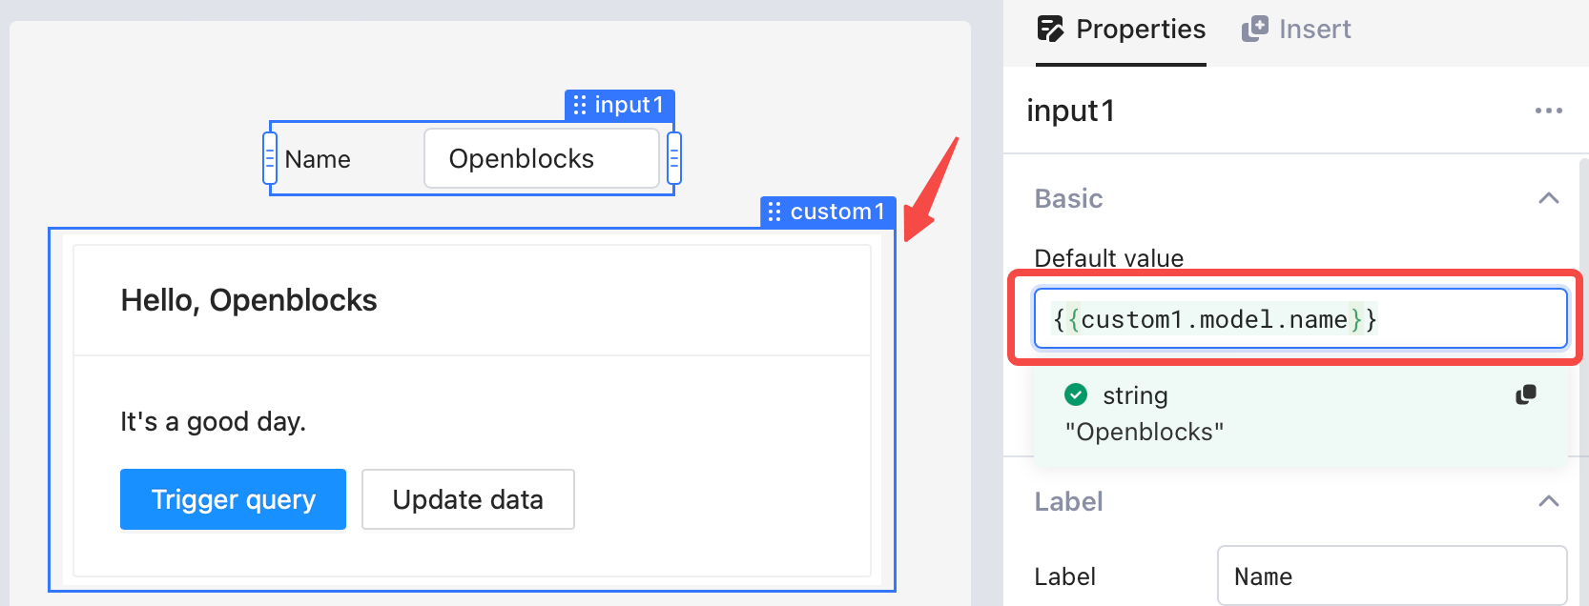Viewport: 1589px width, 606px height.
Task: Click the left resize handle of input1
Action: coord(270,158)
